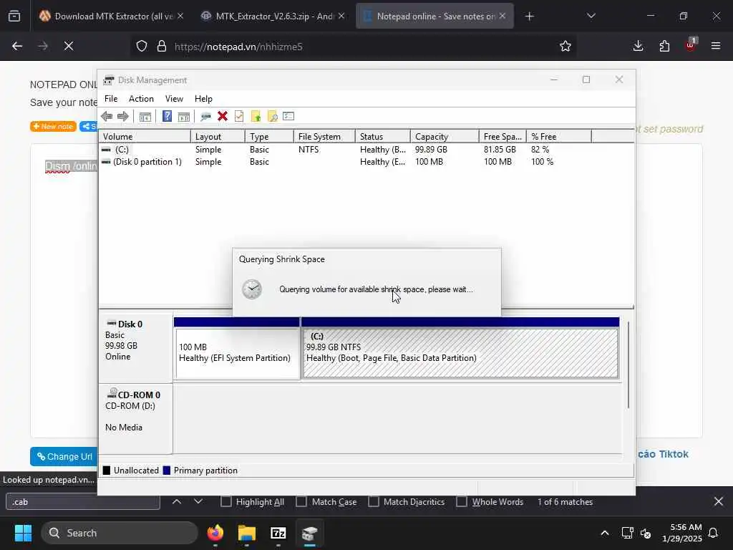
Task: Click the tracking protection shield icon
Action: (142, 46)
